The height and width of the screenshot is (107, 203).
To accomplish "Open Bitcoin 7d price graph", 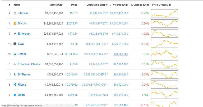I will (x=164, y=24).
